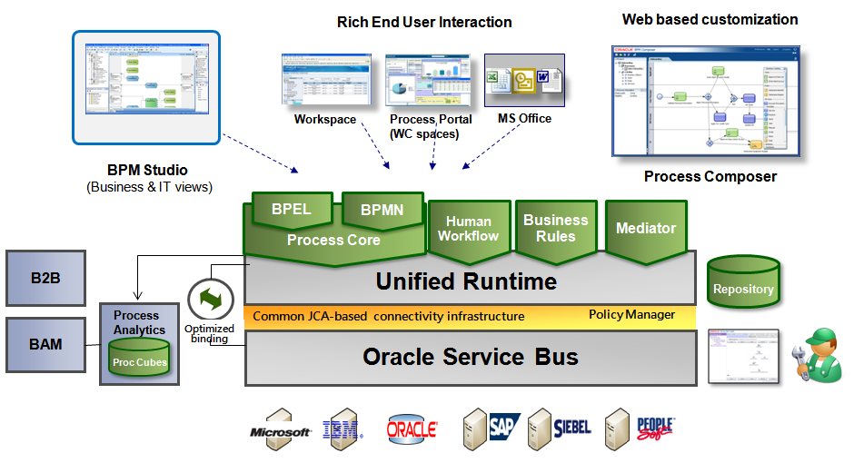Image resolution: width=854 pixels, height=463 pixels.
Task: Open the Workspace screenshot thumbnail
Action: click(326, 79)
